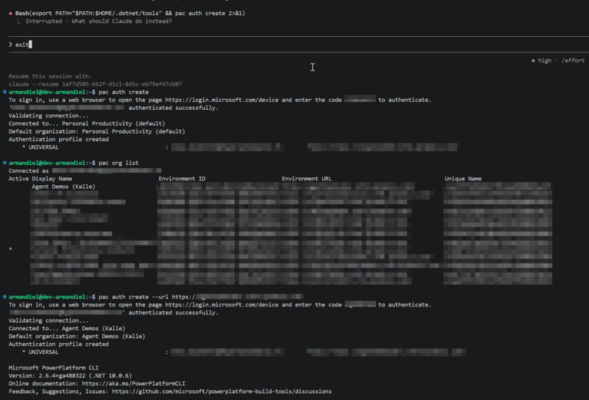Click the prompt chevron before 'exit'
Viewport: 589px width, 400px height.
[11, 44]
